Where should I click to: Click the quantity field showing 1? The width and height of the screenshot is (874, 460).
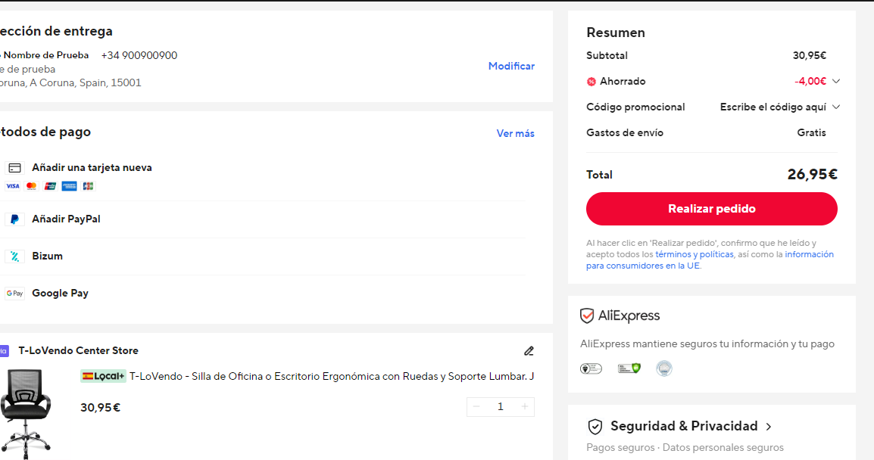[x=501, y=406]
